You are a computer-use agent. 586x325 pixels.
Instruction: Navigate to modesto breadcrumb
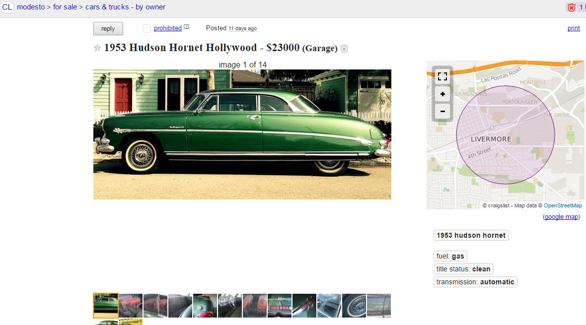point(31,7)
